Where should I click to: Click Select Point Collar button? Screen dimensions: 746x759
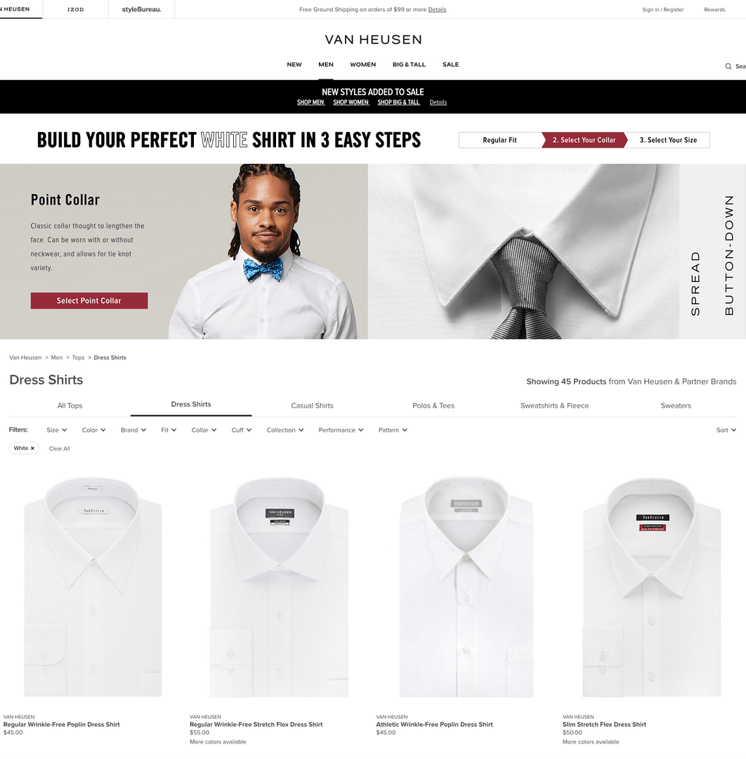point(89,301)
